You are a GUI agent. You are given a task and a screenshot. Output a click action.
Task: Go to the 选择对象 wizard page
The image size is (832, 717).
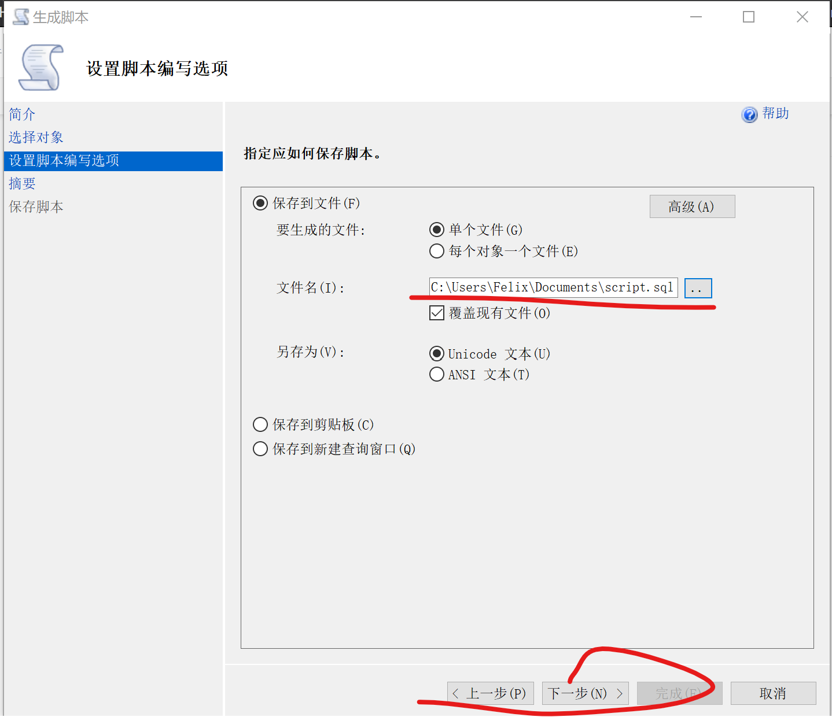[36, 138]
